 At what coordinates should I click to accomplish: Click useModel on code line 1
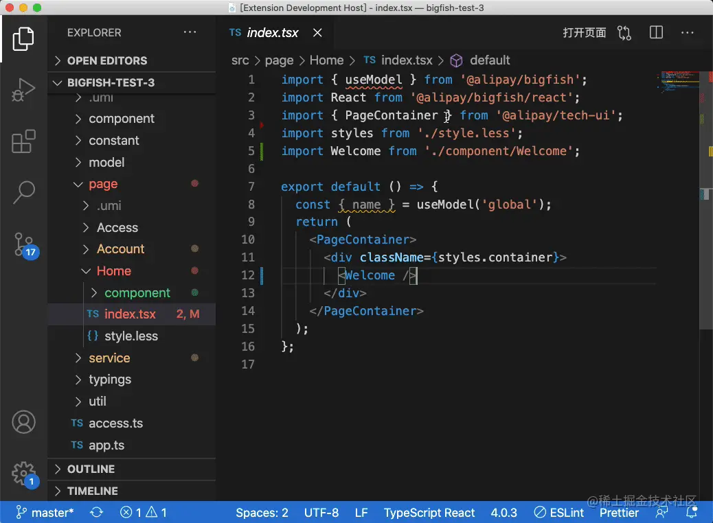(373, 80)
